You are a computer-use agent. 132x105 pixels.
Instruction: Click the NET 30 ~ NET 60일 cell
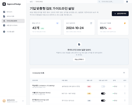pyautogui.click(x=69, y=93)
